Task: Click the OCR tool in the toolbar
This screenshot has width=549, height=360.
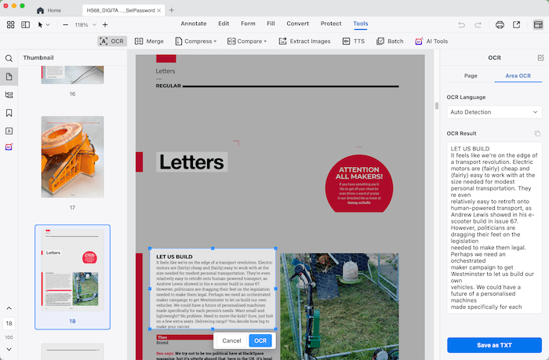Action: (x=113, y=41)
